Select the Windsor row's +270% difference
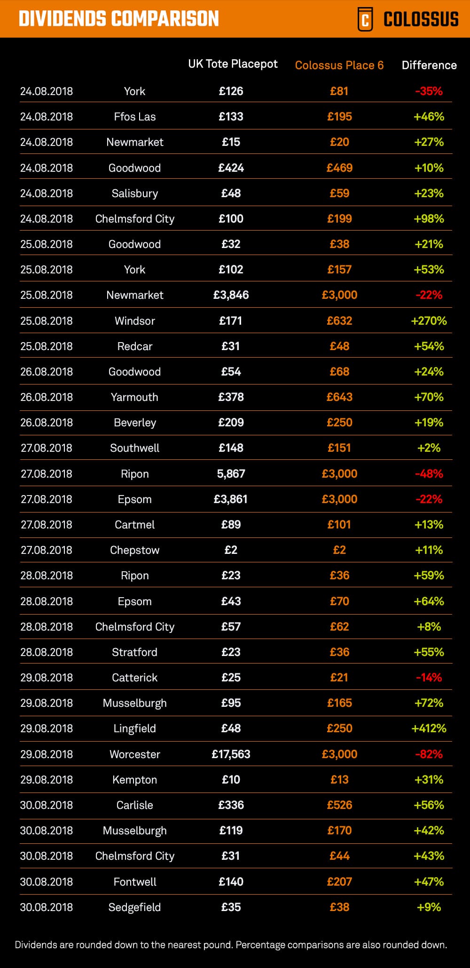This screenshot has height=968, width=470. tap(429, 321)
